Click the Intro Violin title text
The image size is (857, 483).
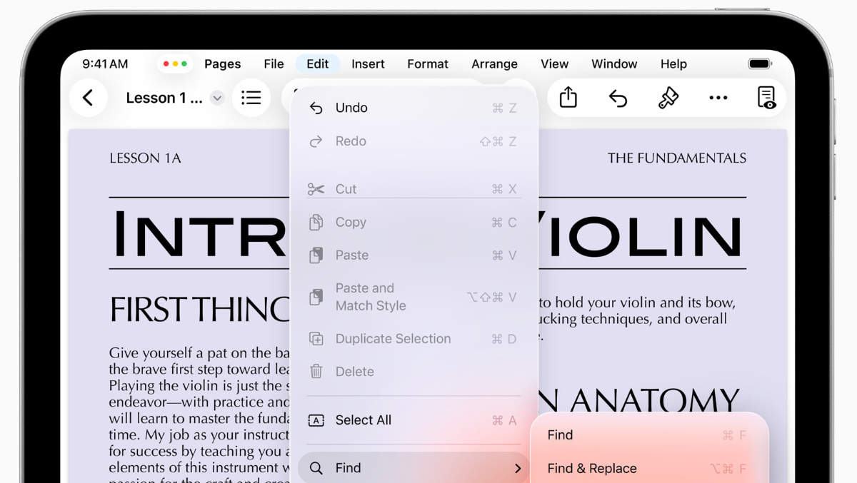coord(200,235)
